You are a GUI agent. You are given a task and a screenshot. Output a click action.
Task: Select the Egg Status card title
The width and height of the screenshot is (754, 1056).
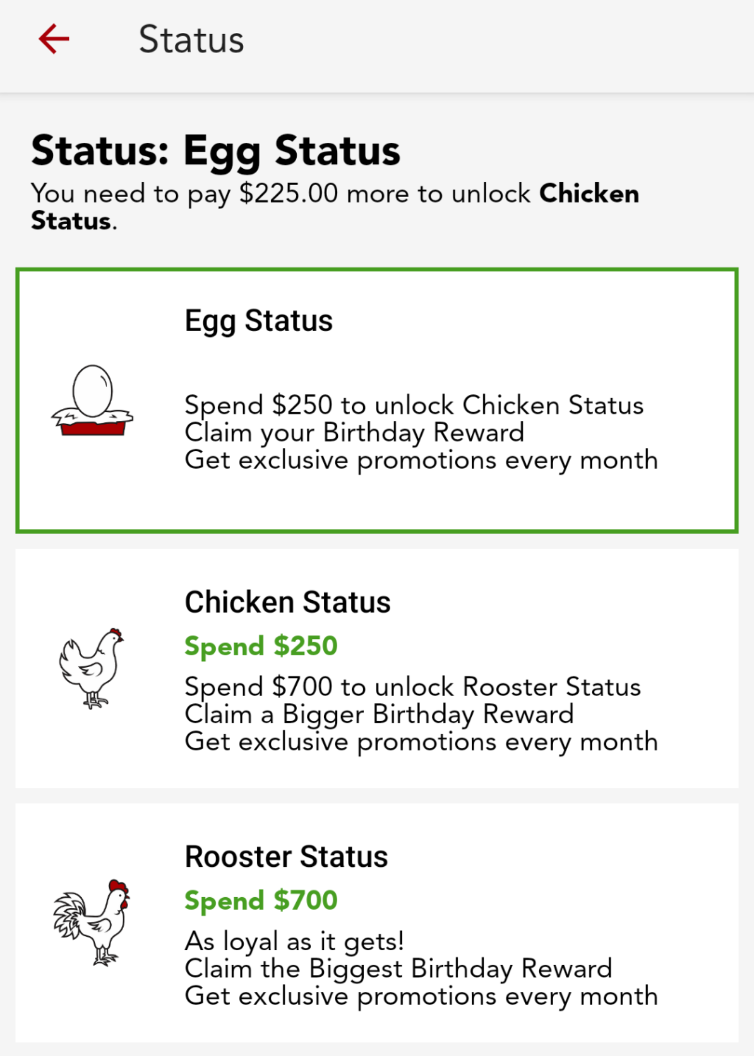click(x=259, y=321)
